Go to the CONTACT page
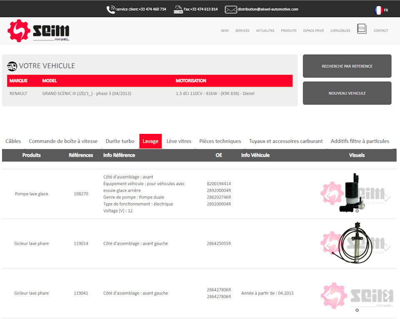This screenshot has width=400, height=319. pos(381,30)
